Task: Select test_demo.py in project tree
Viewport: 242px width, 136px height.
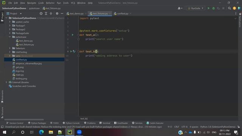Action: pos(24,41)
